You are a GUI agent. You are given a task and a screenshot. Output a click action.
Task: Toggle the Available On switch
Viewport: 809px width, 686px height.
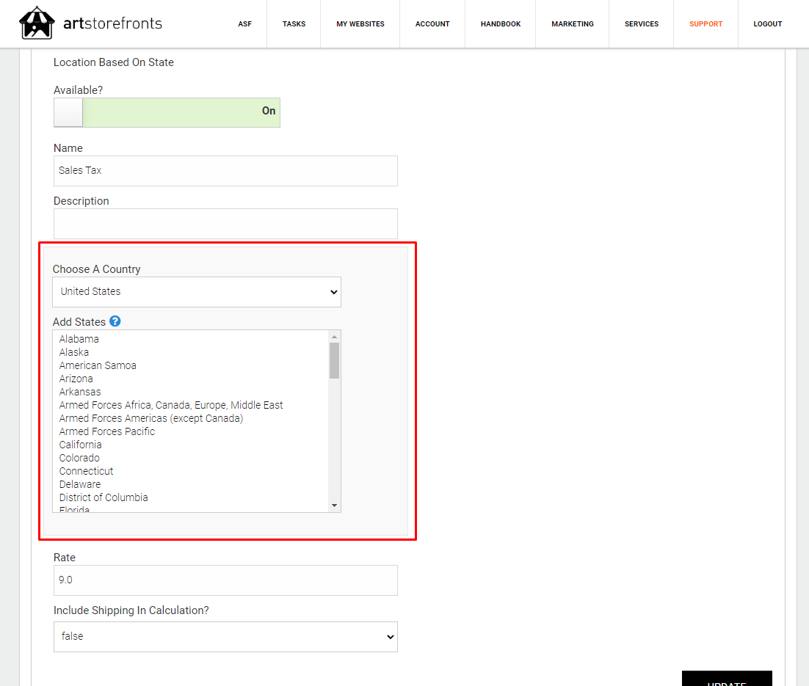[167, 112]
